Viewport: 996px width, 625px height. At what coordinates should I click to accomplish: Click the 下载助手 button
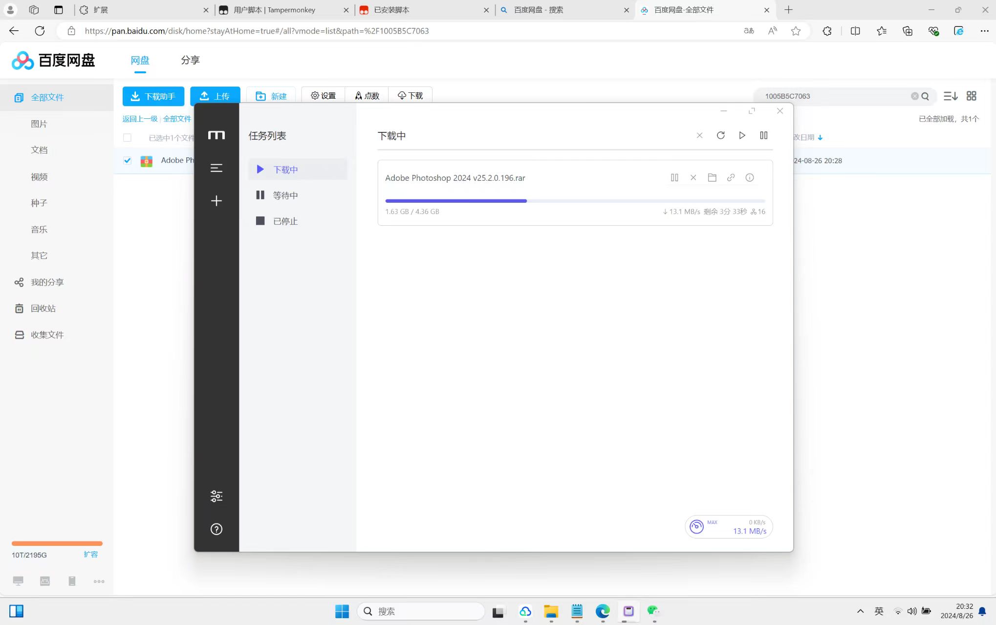[153, 96]
